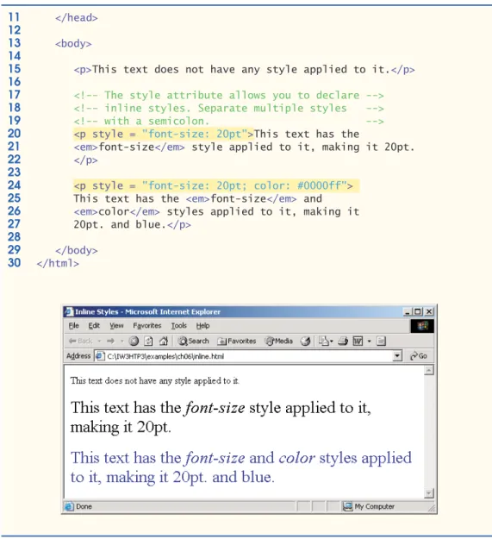
Task: Close the Internet Explorer window
Action: tap(429, 312)
